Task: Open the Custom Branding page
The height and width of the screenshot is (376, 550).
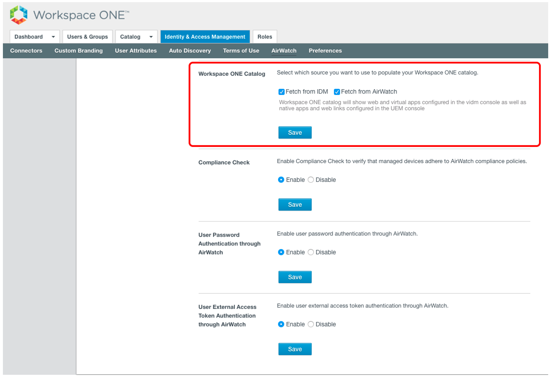Action: pyautogui.click(x=78, y=50)
